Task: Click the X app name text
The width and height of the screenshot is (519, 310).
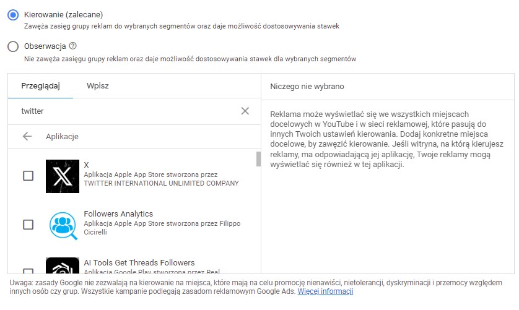Action: [x=87, y=165]
